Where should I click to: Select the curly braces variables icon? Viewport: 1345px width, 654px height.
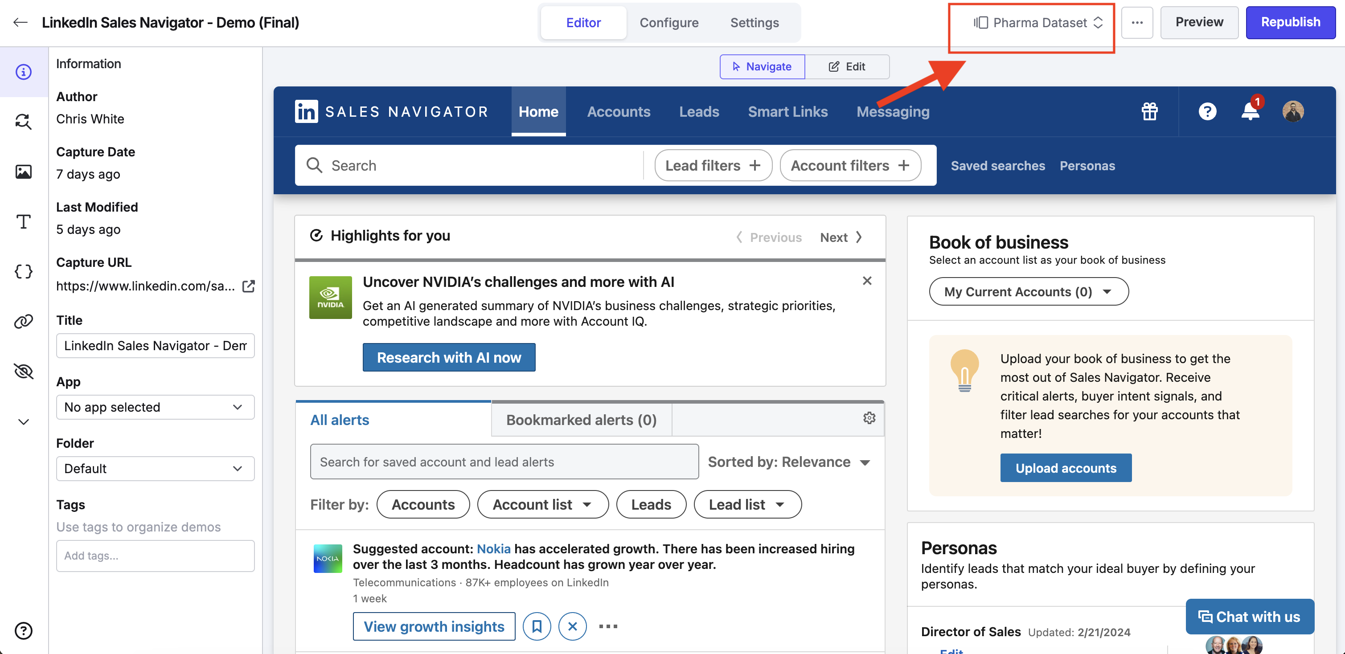[24, 271]
